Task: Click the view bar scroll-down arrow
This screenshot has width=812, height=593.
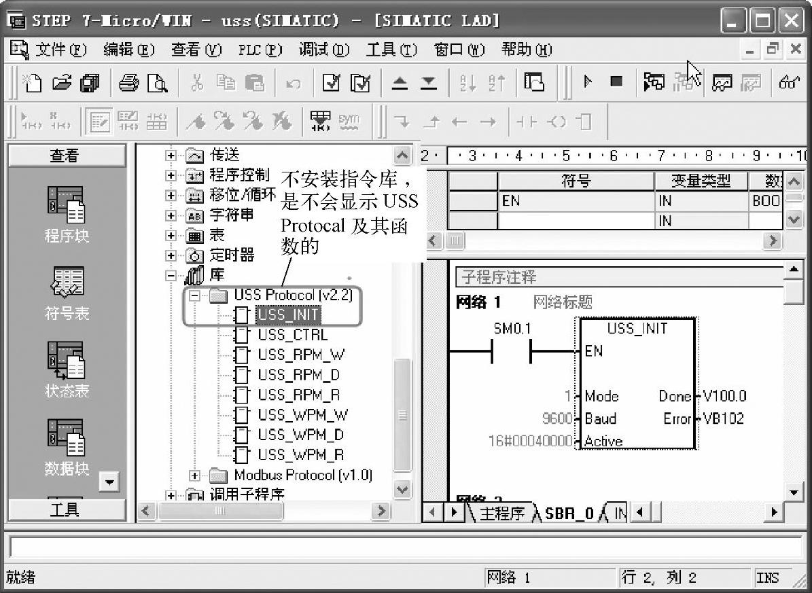Action: point(109,482)
